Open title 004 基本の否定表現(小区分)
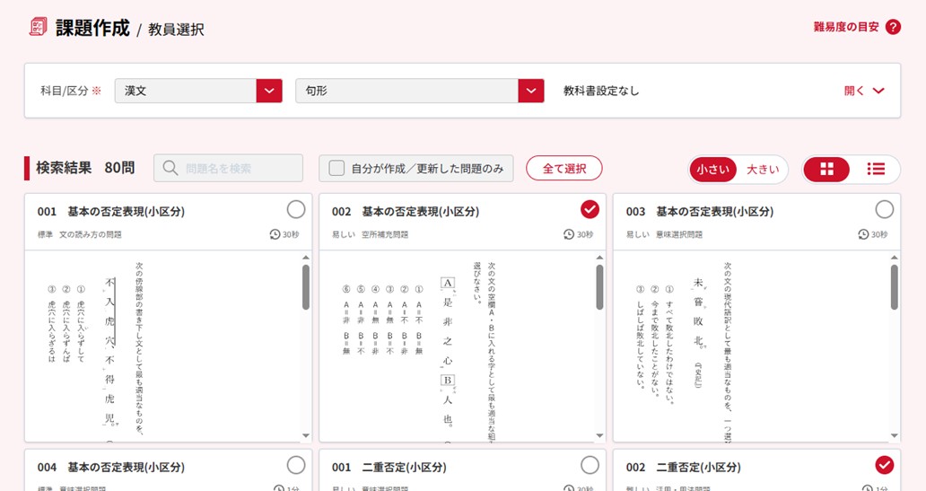The height and width of the screenshot is (491, 926). [111, 468]
